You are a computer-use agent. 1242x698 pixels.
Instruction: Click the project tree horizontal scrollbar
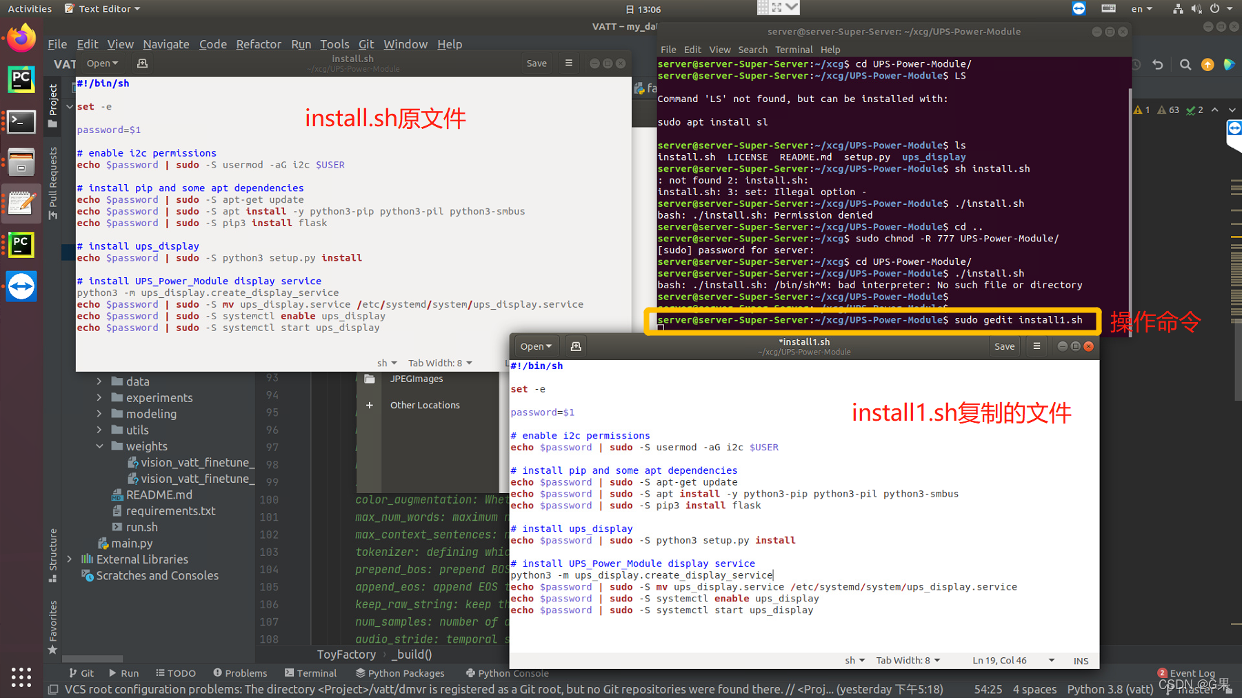pos(92,659)
